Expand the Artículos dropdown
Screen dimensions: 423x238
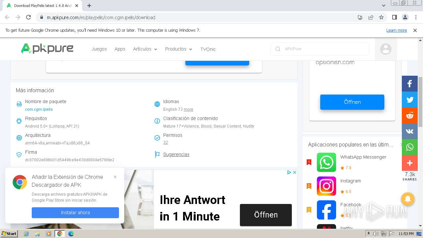145,49
